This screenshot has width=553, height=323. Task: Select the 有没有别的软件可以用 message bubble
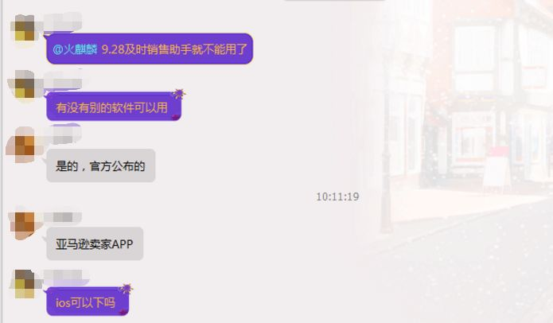coord(114,107)
